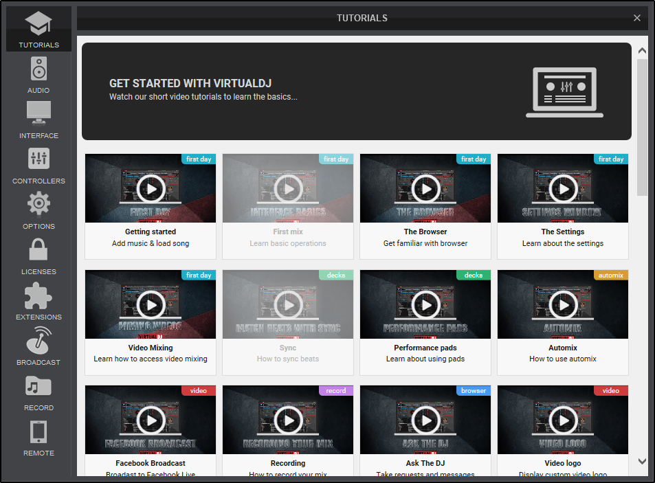
Task: Switch to the Tutorials tab in sidebar
Action: (x=38, y=27)
